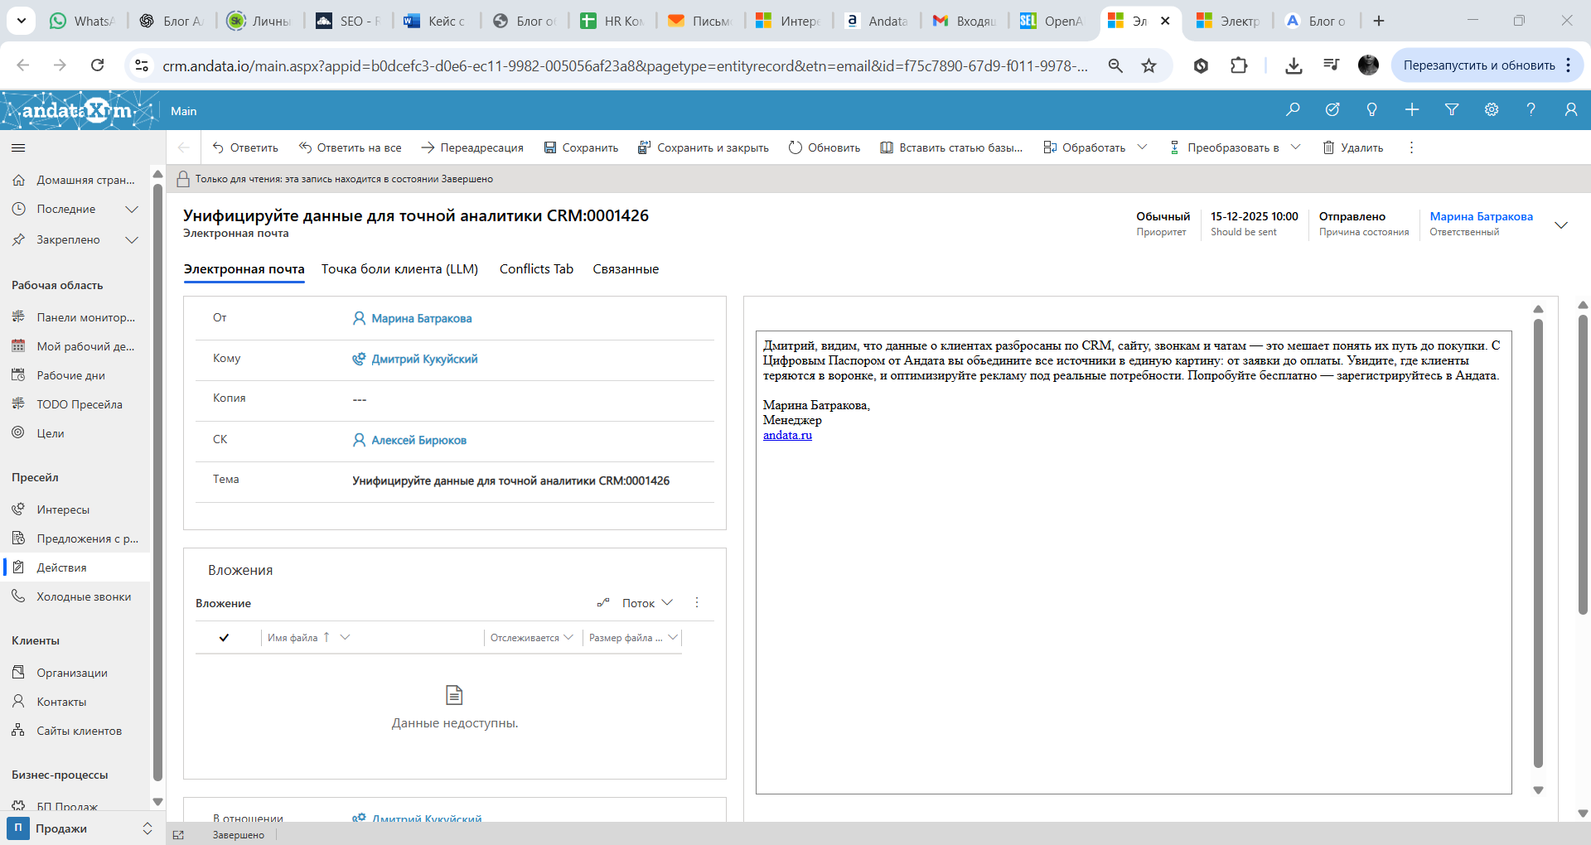Switch to Точка боли клиента (LLM) tab
Viewport: 1591px width, 845px height.
click(399, 269)
